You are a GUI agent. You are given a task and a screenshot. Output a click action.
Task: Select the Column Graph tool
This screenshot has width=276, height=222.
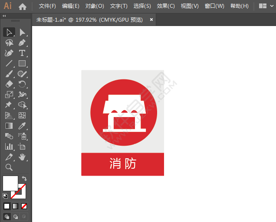click(9, 147)
